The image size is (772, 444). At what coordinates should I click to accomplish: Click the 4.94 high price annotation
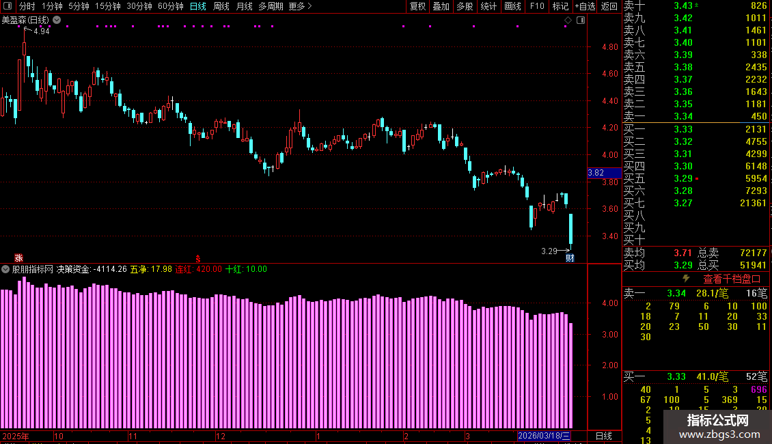pos(42,31)
